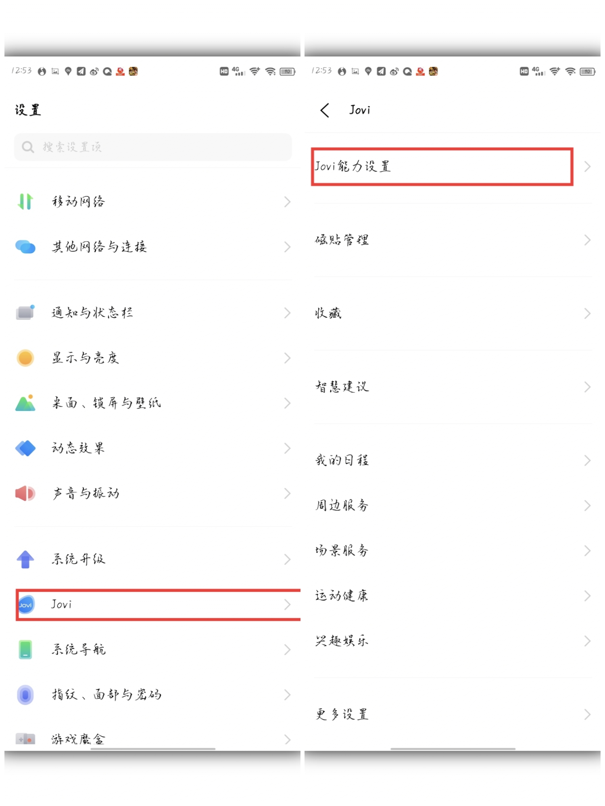
Task: Expand the 通知与状态栏 chevron
Action: [x=287, y=313]
